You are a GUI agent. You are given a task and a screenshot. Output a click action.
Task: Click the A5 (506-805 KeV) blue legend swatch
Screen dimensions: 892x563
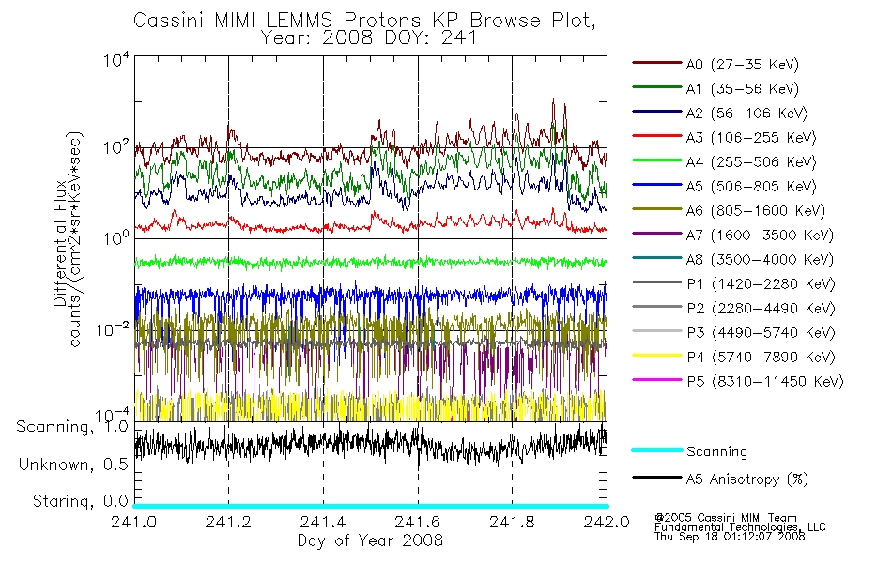click(x=657, y=185)
